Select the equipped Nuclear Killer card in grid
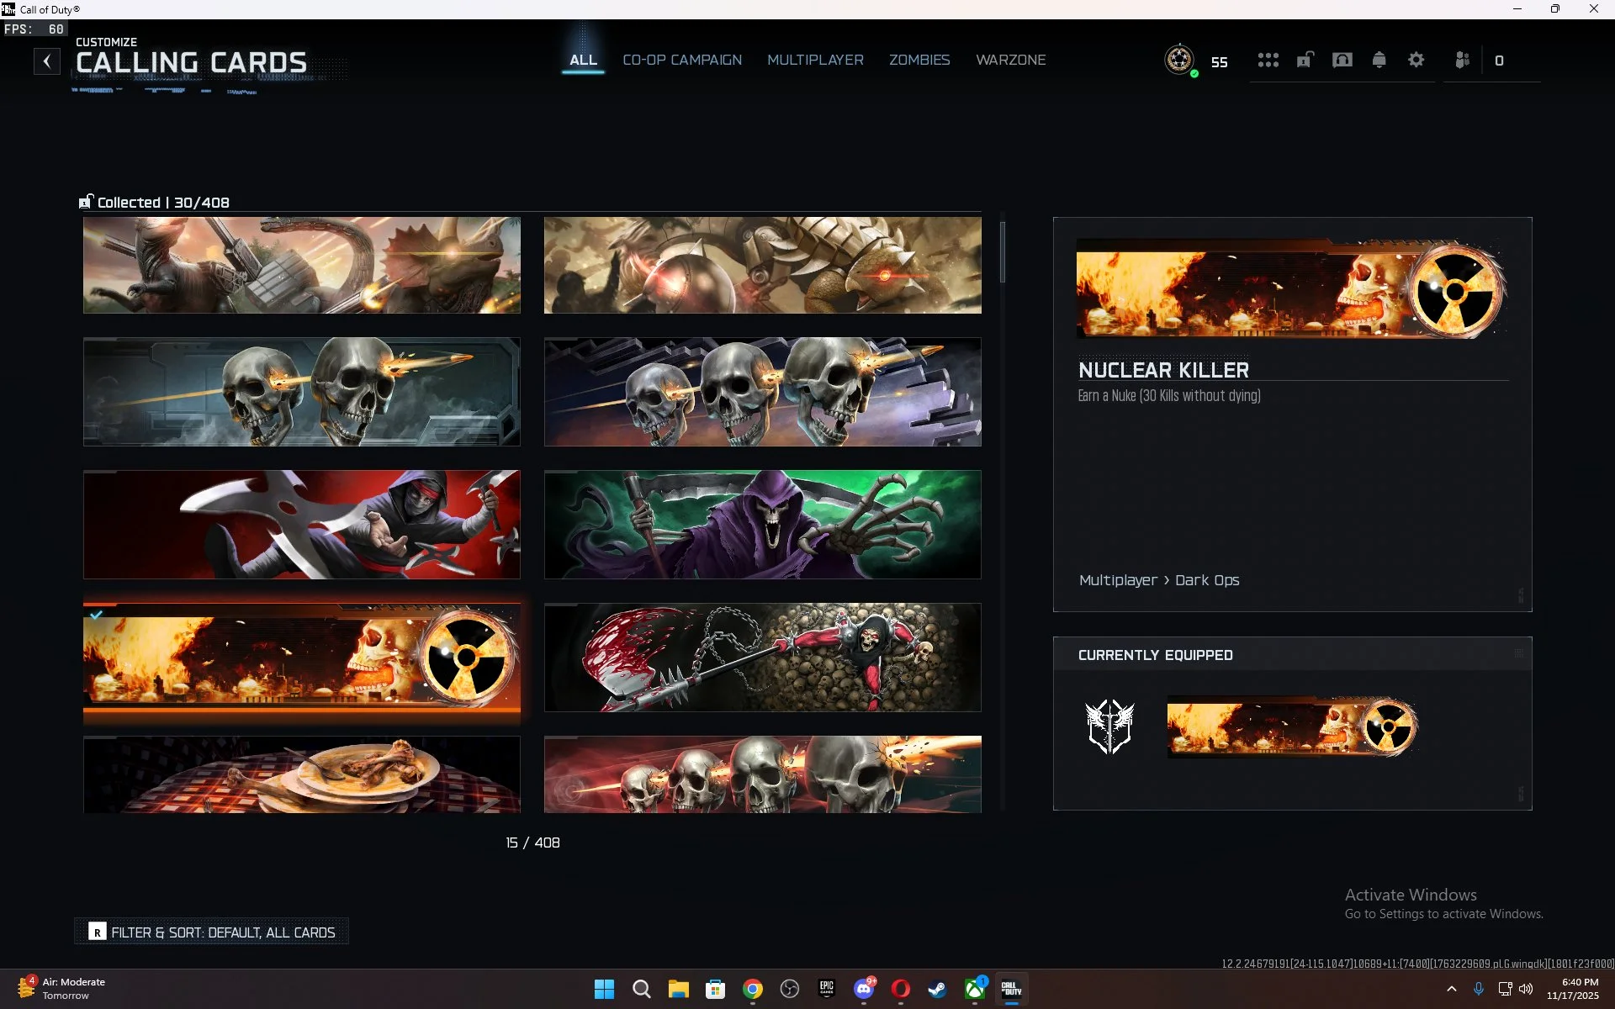Image resolution: width=1615 pixels, height=1009 pixels. [301, 661]
